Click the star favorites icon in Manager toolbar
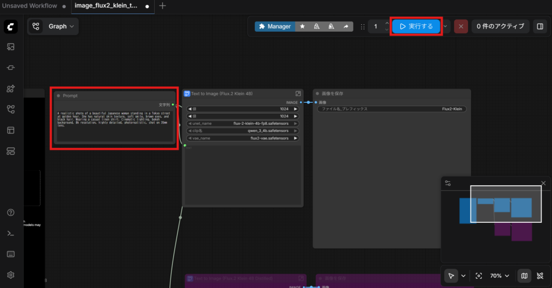Screen dimensions: 552x288 [x=302, y=26]
